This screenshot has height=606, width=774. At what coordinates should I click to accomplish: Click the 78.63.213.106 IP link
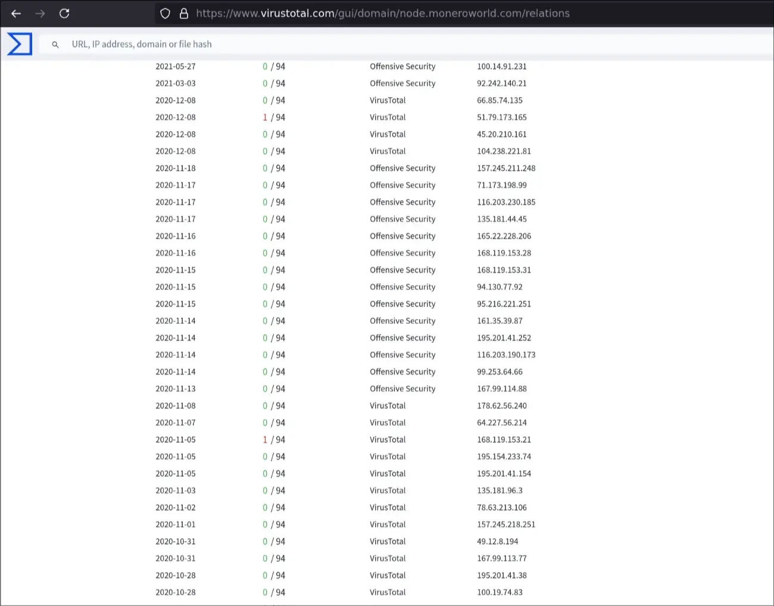point(501,508)
